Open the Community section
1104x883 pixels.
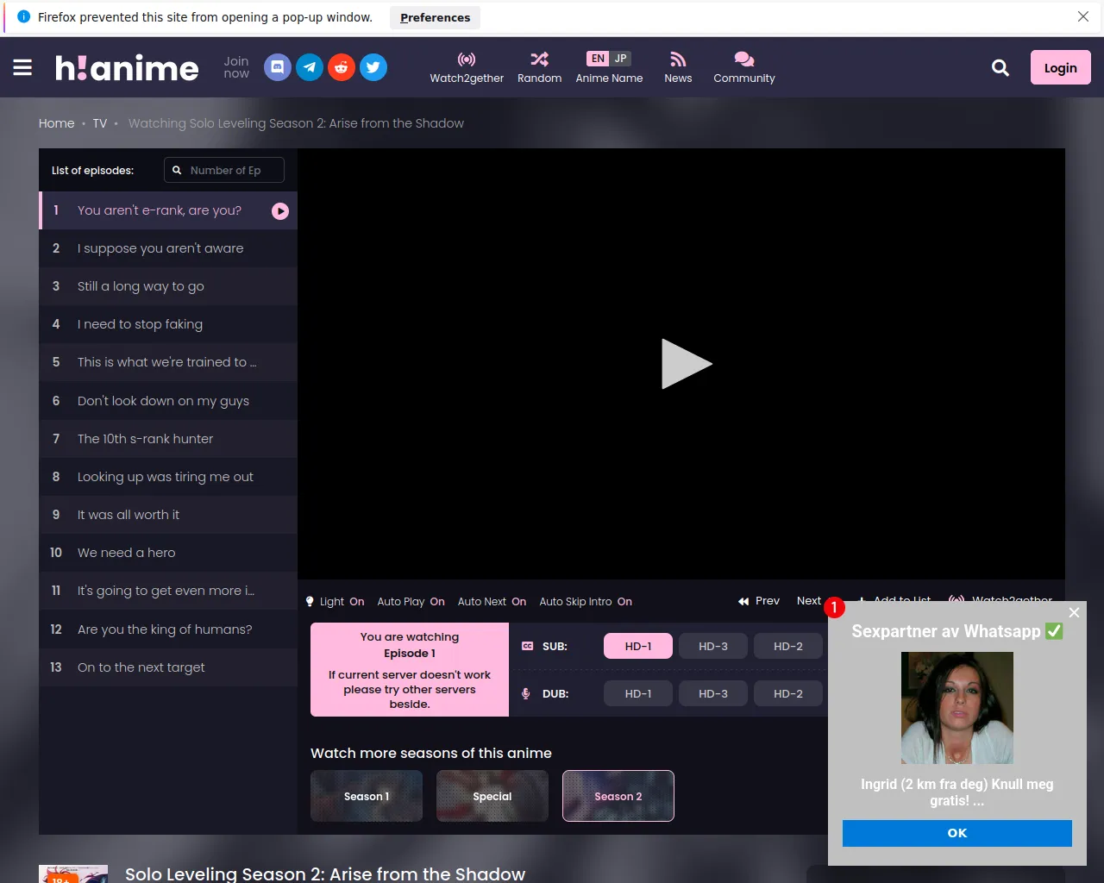743,67
